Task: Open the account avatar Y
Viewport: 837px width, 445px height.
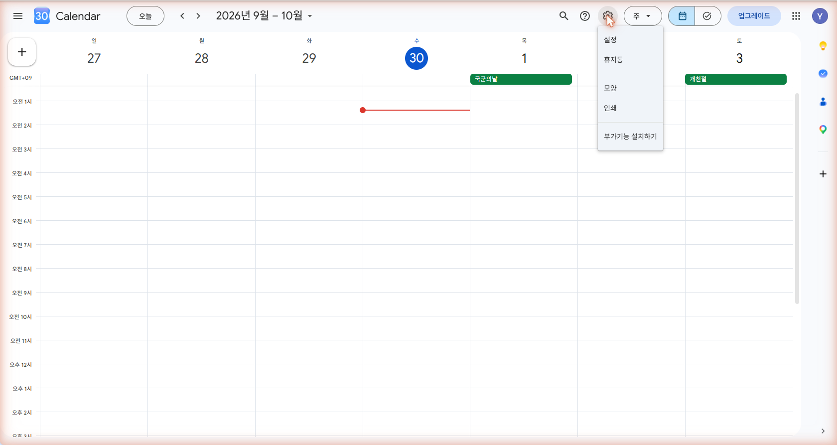Action: (820, 16)
